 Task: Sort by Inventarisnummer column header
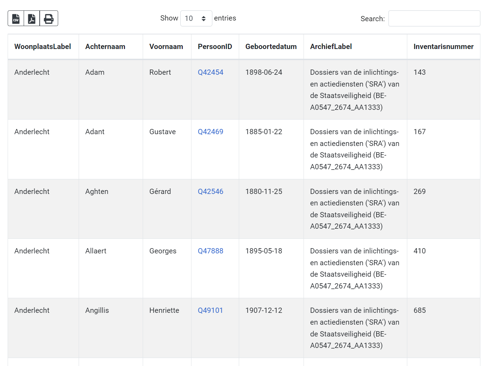(443, 47)
